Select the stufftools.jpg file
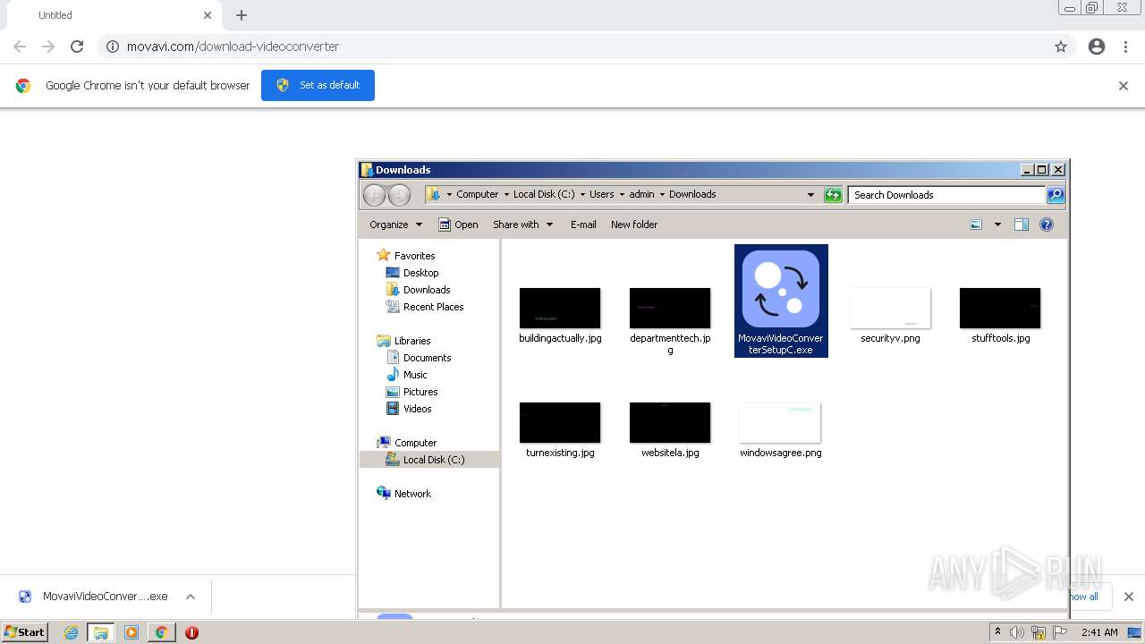This screenshot has height=644, width=1145. tap(1000, 309)
